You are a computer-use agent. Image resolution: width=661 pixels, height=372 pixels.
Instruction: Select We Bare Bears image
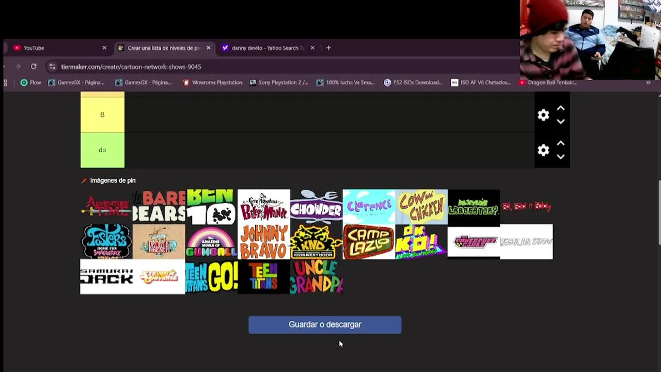point(159,207)
